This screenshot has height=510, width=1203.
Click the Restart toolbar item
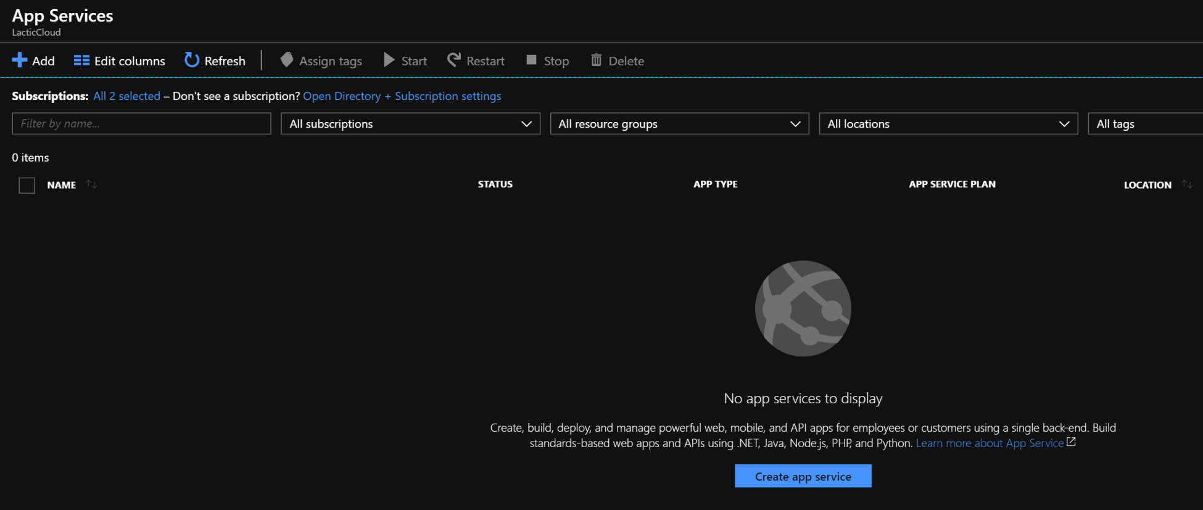click(x=476, y=60)
